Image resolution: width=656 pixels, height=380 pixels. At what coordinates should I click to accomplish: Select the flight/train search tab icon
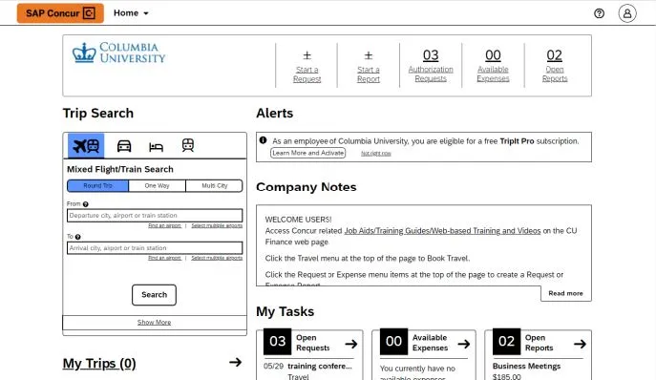pyautogui.click(x=86, y=146)
